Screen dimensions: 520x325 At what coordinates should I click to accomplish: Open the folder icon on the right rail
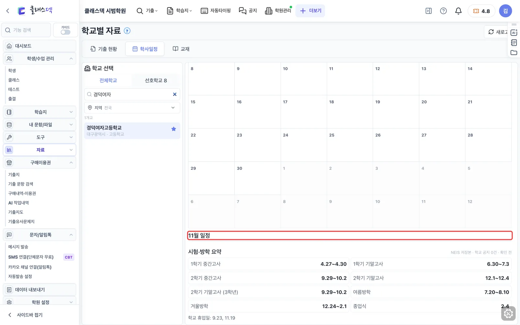click(x=514, y=53)
